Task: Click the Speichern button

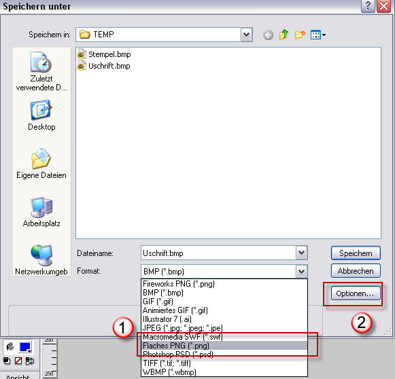Action: 356,253
